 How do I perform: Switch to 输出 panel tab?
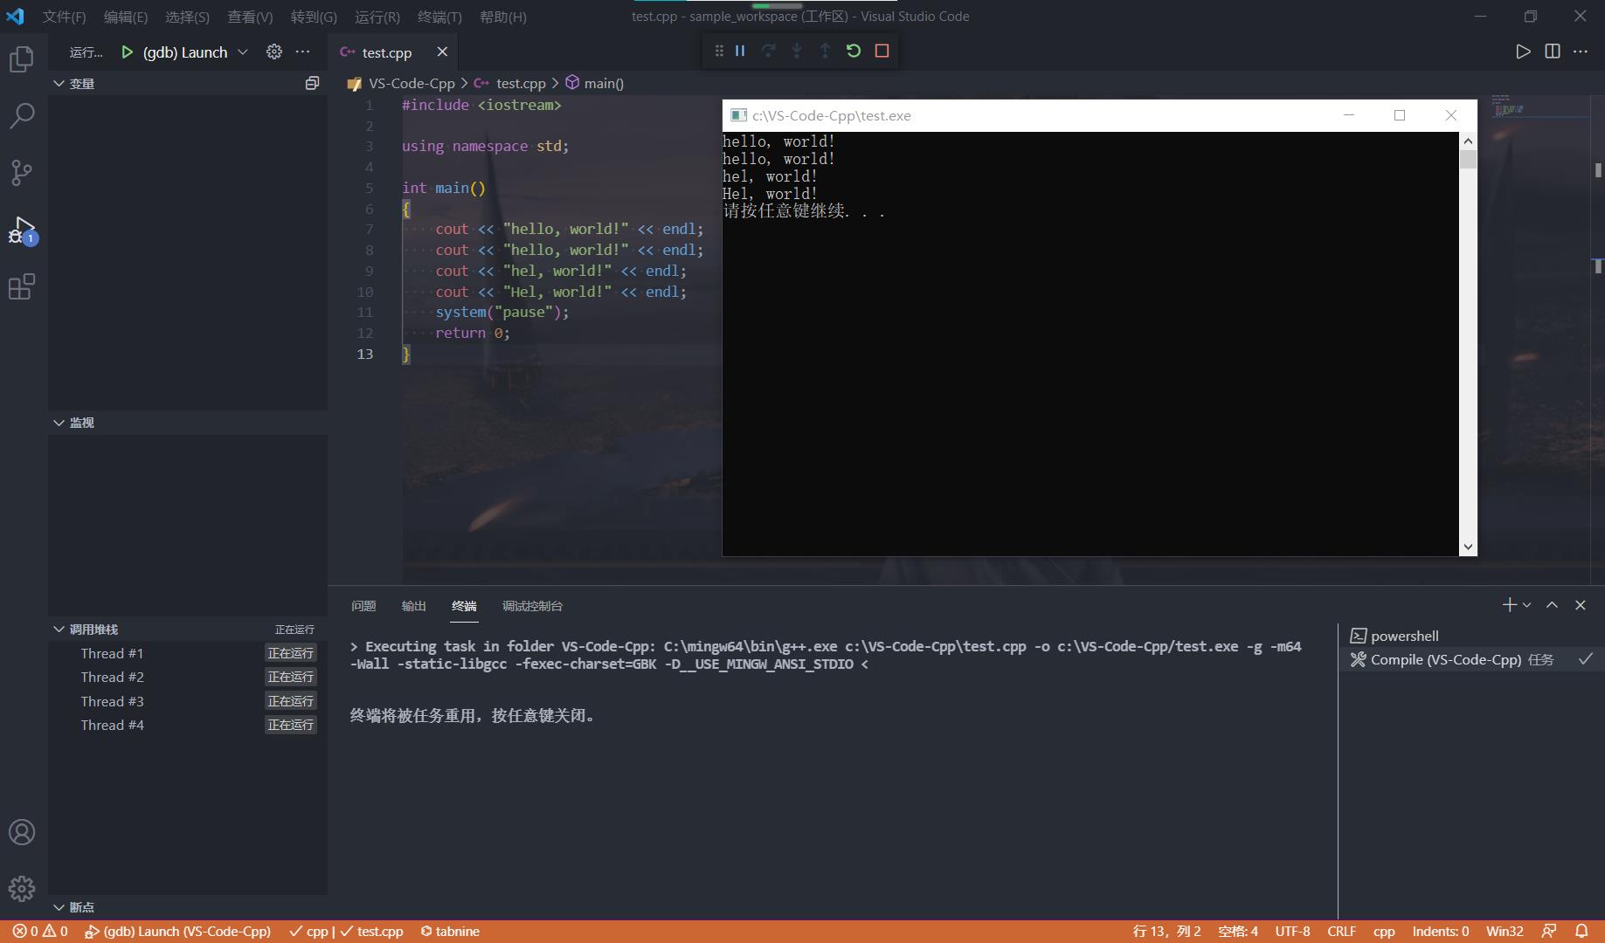pos(414,606)
